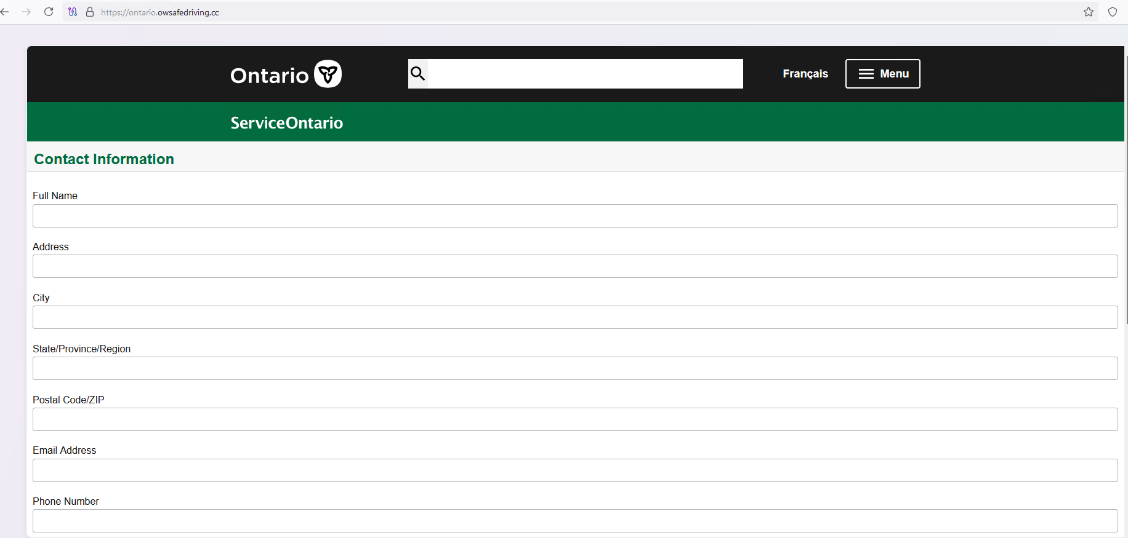Image resolution: width=1128 pixels, height=538 pixels.
Task: Click the State/Province/Region label
Action: click(x=81, y=349)
